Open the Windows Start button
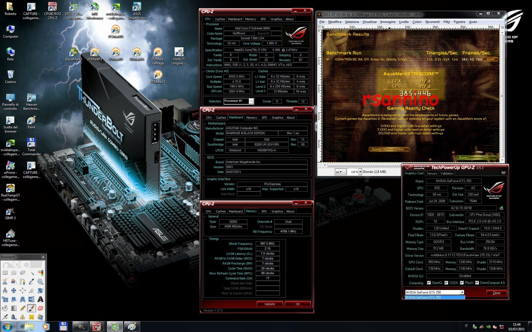The height and width of the screenshot is (332, 532). (7, 326)
